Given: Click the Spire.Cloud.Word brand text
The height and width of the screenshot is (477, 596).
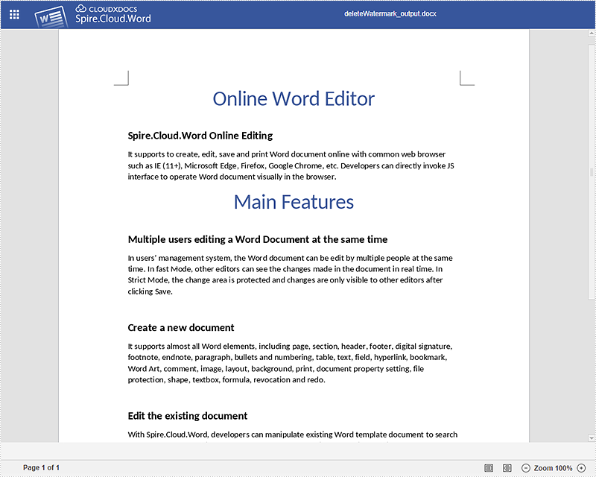Looking at the screenshot, I should click(x=113, y=19).
